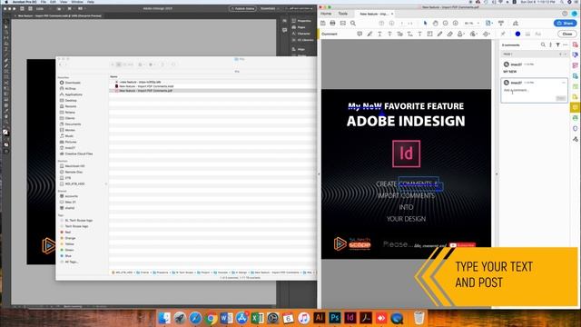Click the Acrobat print icon
Viewport: 581px width, 327px height.
tap(333, 23)
